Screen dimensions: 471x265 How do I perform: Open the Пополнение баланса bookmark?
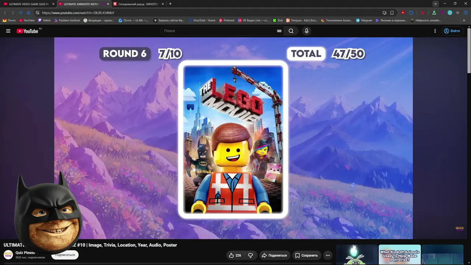(x=337, y=20)
